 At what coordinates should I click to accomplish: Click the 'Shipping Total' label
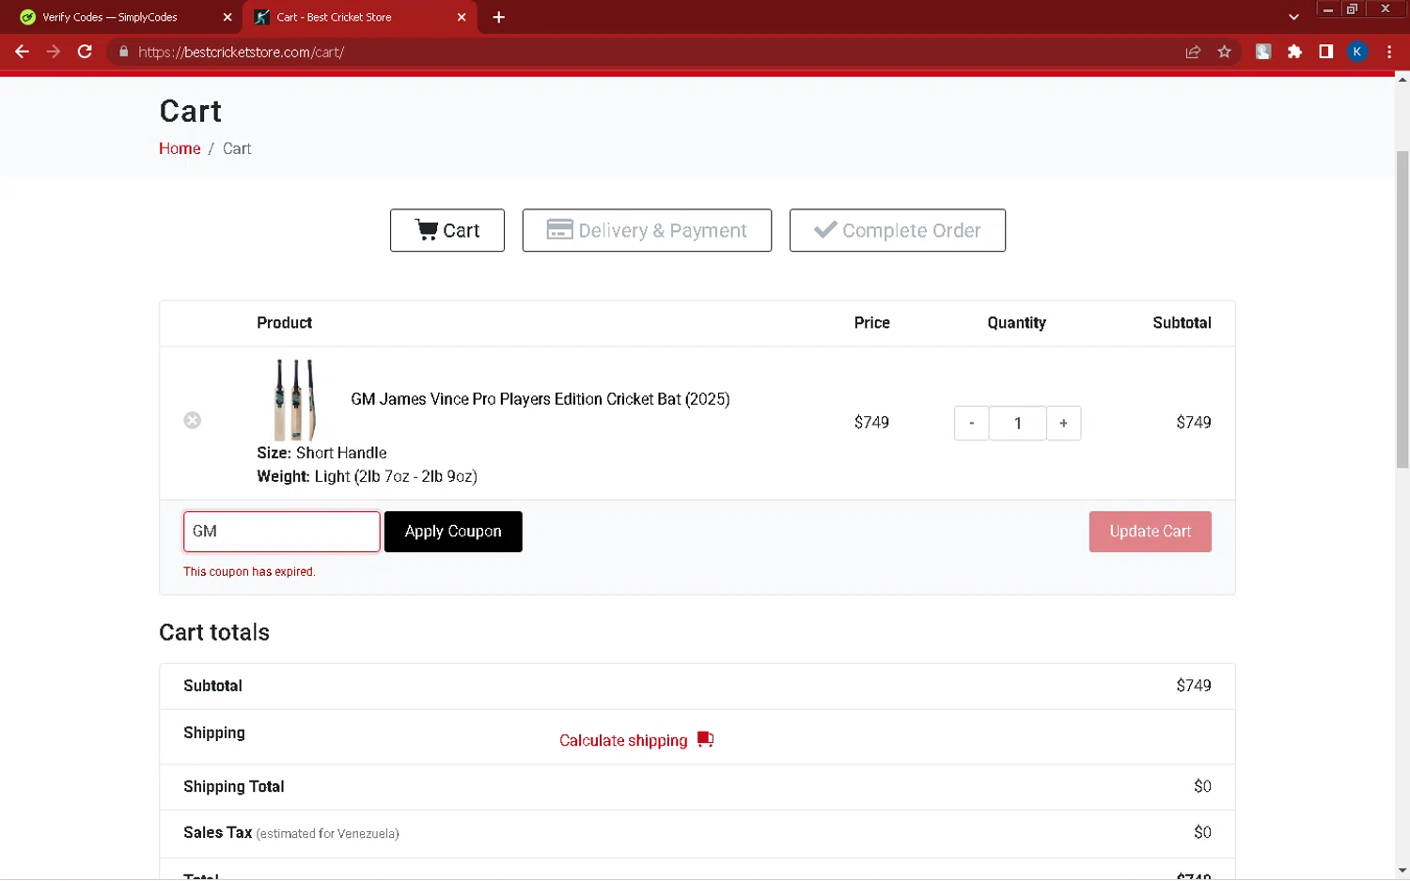[234, 786]
